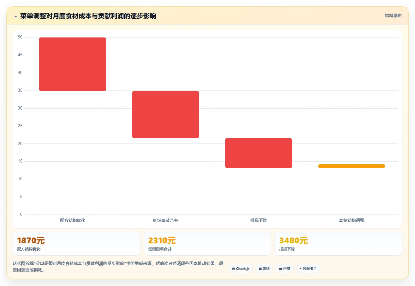Select the red 报损下降 waterfall bar
Image resolution: width=415 pixels, height=286 pixels.
coord(259,153)
